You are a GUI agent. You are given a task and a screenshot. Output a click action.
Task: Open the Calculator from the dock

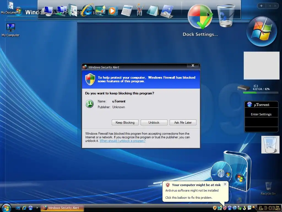[x=127, y=10]
